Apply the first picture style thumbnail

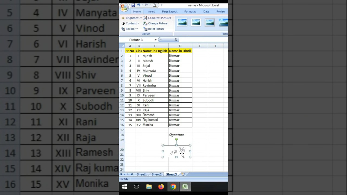click(182, 22)
